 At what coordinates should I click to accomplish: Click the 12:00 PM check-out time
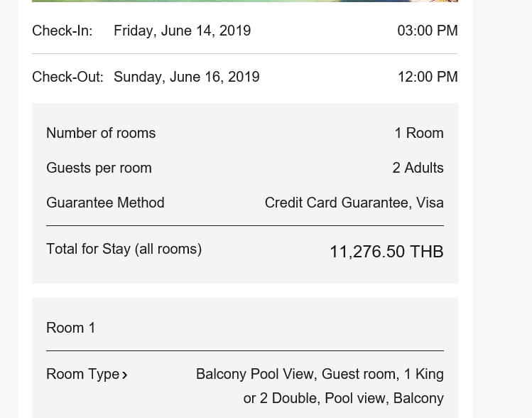428,77
